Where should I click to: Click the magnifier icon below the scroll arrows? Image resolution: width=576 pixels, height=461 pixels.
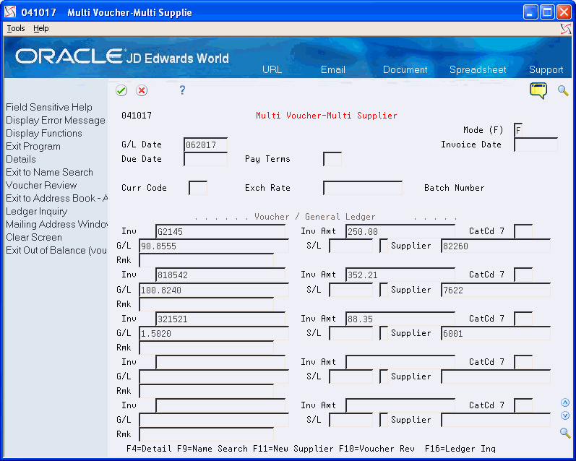pyautogui.click(x=565, y=433)
